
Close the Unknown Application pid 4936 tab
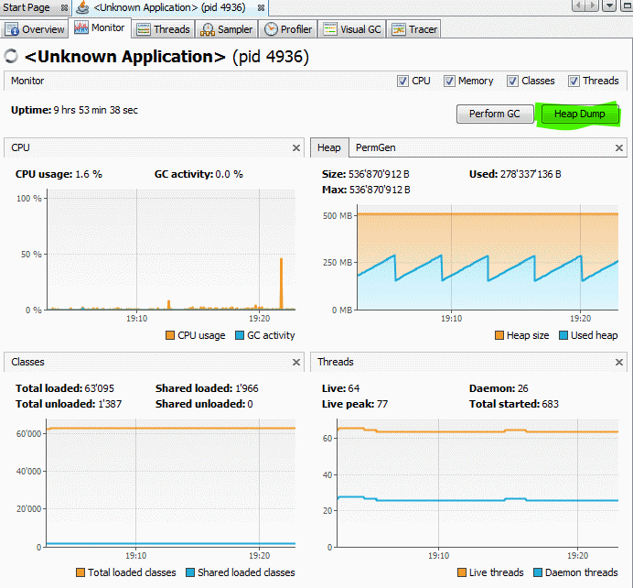tap(262, 7)
